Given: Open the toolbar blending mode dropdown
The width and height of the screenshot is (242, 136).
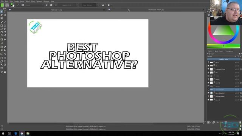Looking at the screenshot, I should (x=34, y=5).
